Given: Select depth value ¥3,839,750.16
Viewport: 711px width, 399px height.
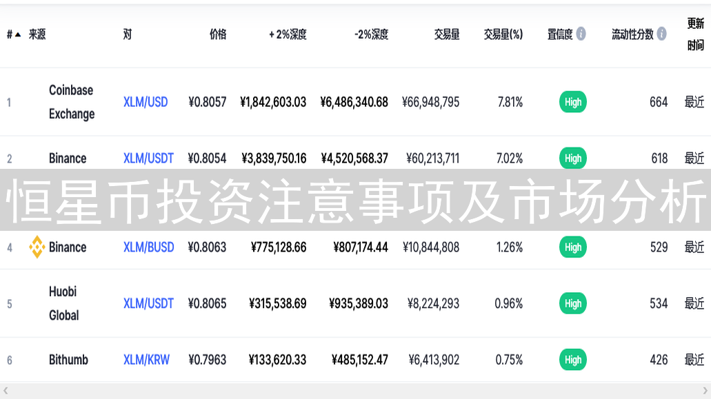Looking at the screenshot, I should 274,158.
